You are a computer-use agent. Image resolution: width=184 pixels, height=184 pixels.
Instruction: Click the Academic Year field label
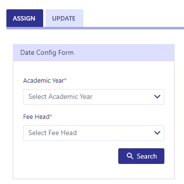click(44, 80)
